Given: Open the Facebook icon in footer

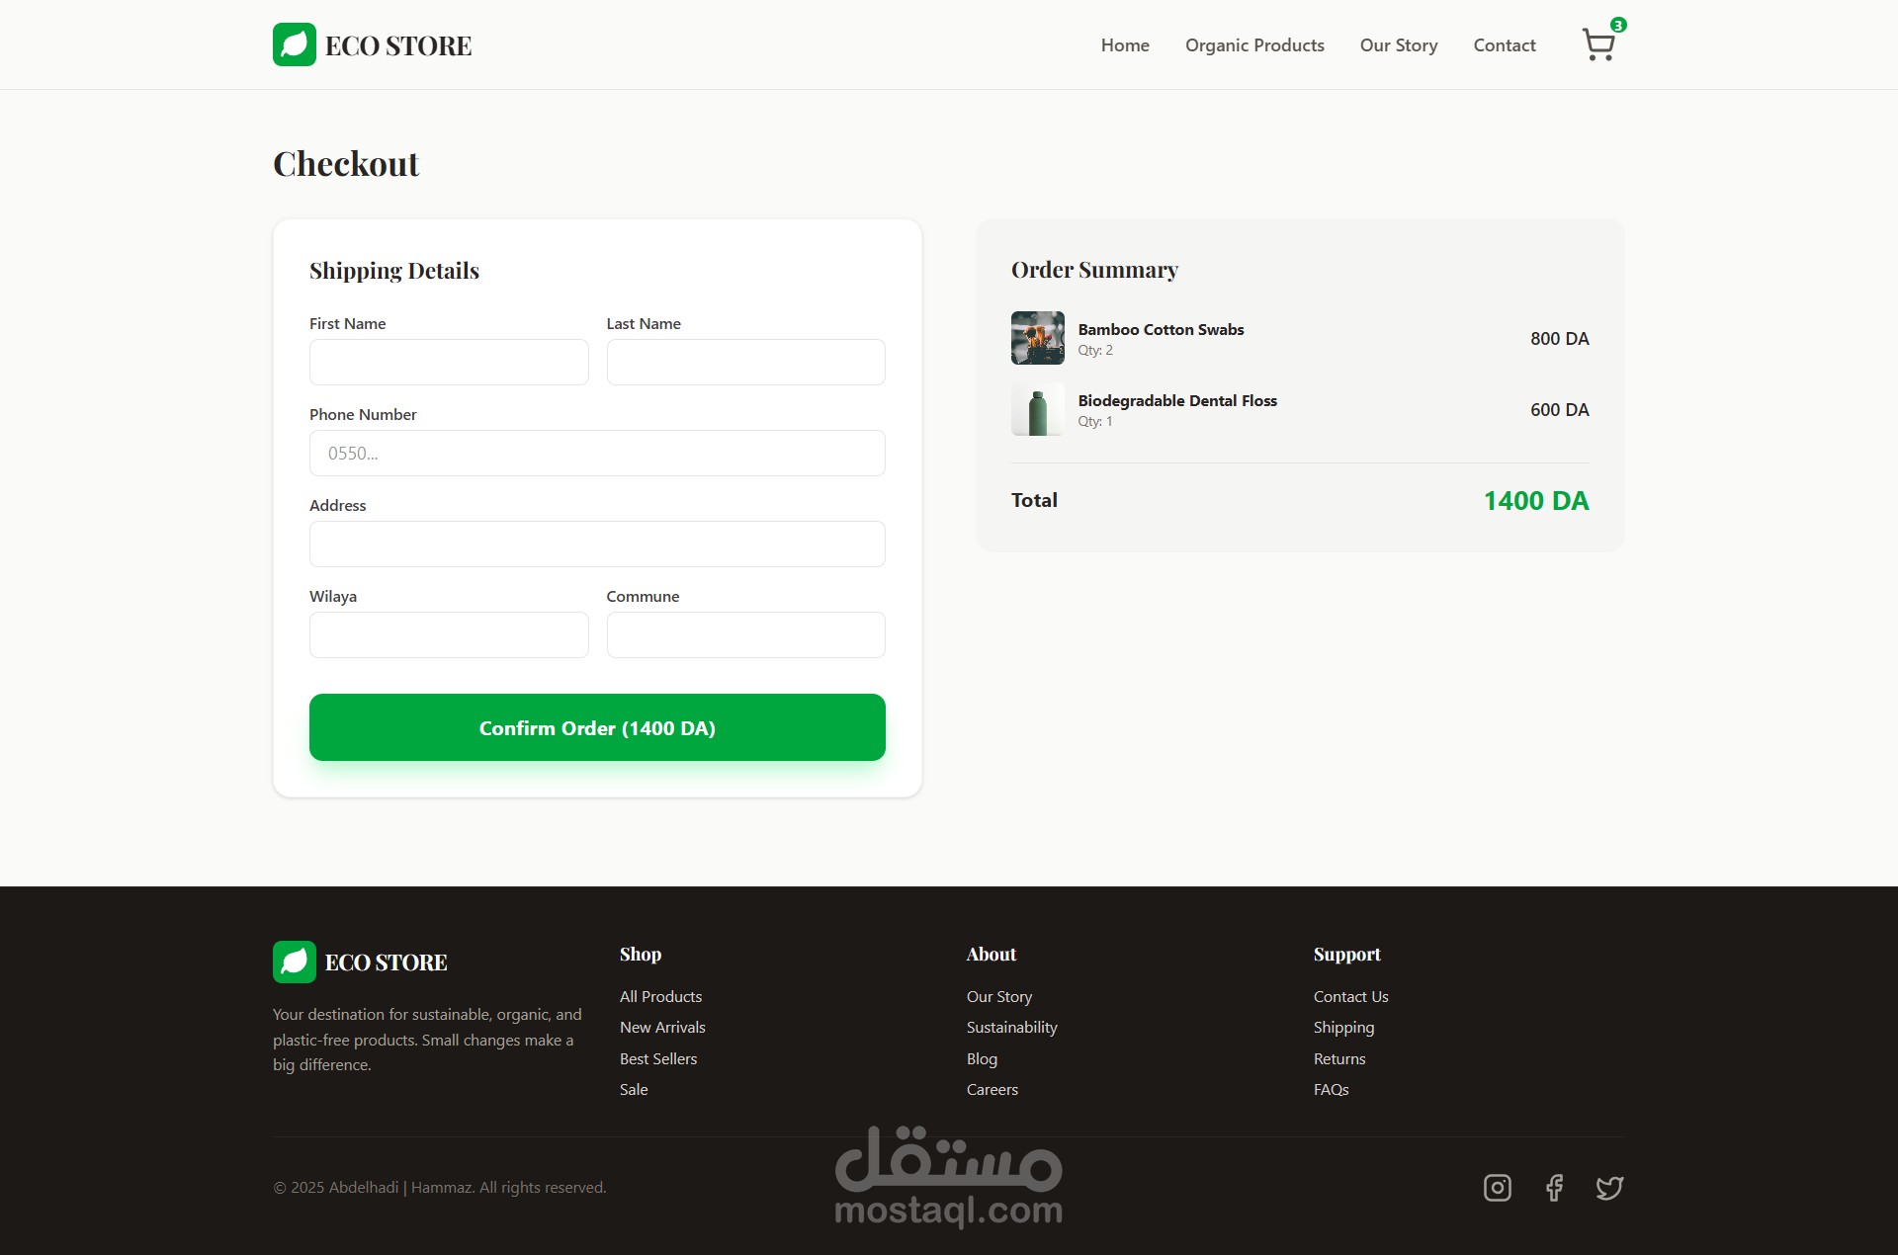Looking at the screenshot, I should tap(1554, 1187).
